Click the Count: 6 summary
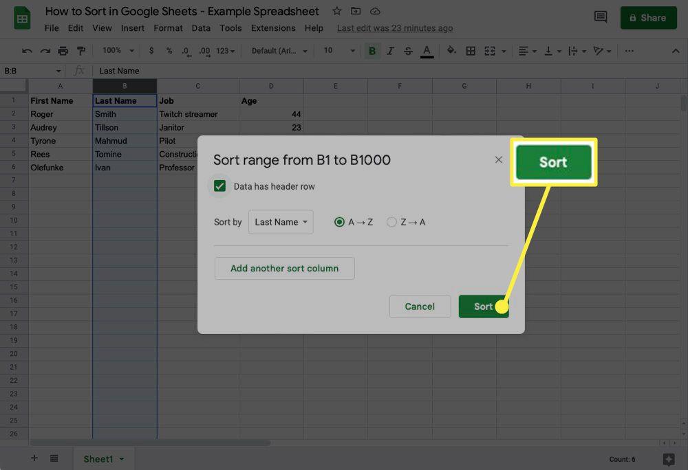Viewport: 688px width, 470px height. pos(622,459)
